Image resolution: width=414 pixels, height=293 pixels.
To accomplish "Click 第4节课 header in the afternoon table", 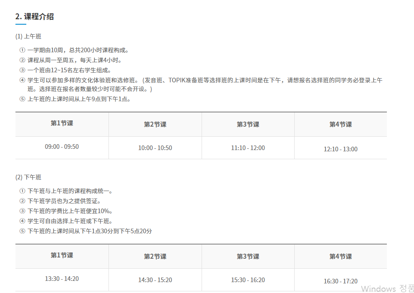I will click(x=341, y=257).
